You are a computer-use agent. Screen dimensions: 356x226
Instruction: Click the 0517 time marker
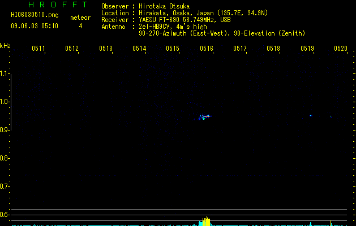coord(240,49)
